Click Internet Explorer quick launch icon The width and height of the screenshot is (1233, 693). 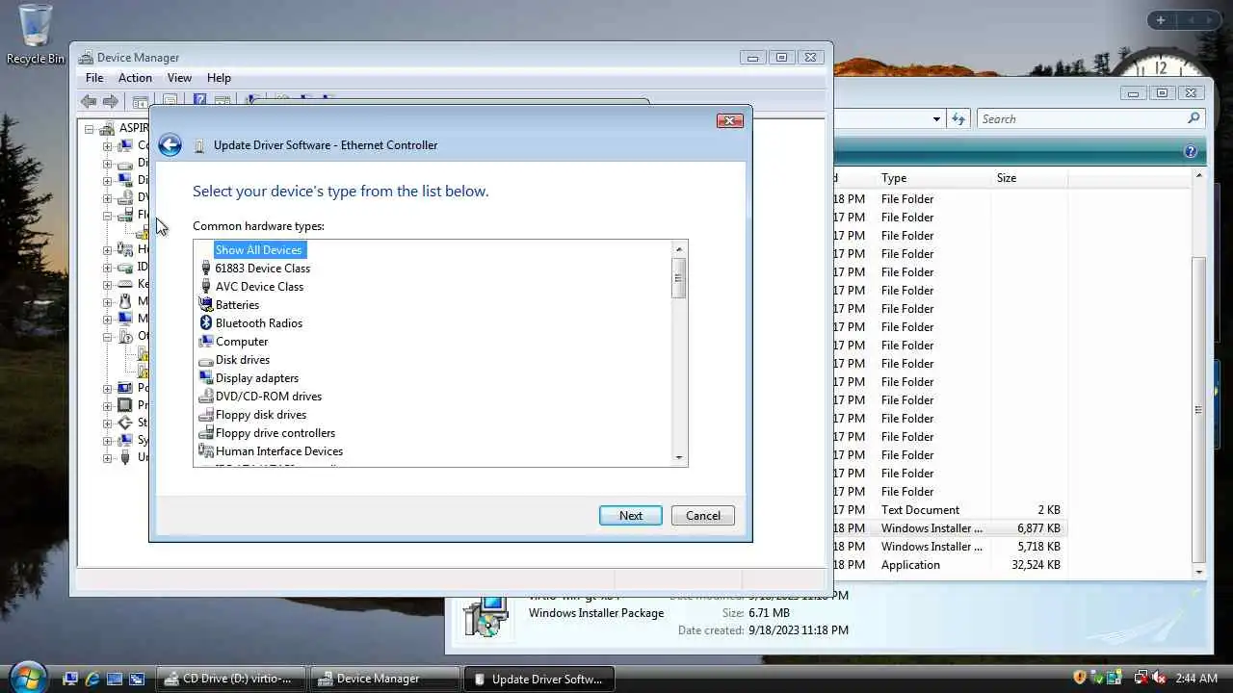(92, 679)
